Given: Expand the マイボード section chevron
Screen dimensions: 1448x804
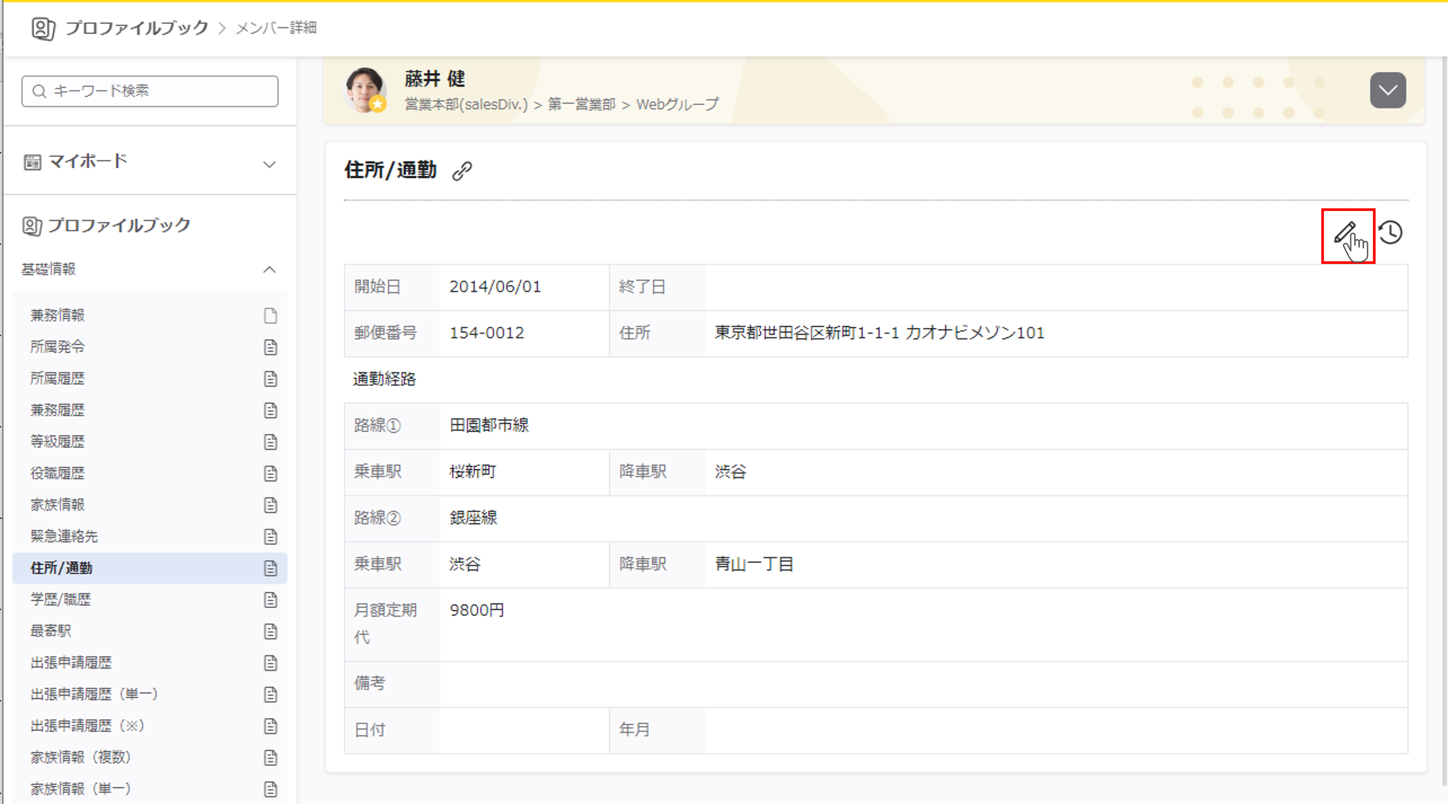Looking at the screenshot, I should click(x=269, y=164).
